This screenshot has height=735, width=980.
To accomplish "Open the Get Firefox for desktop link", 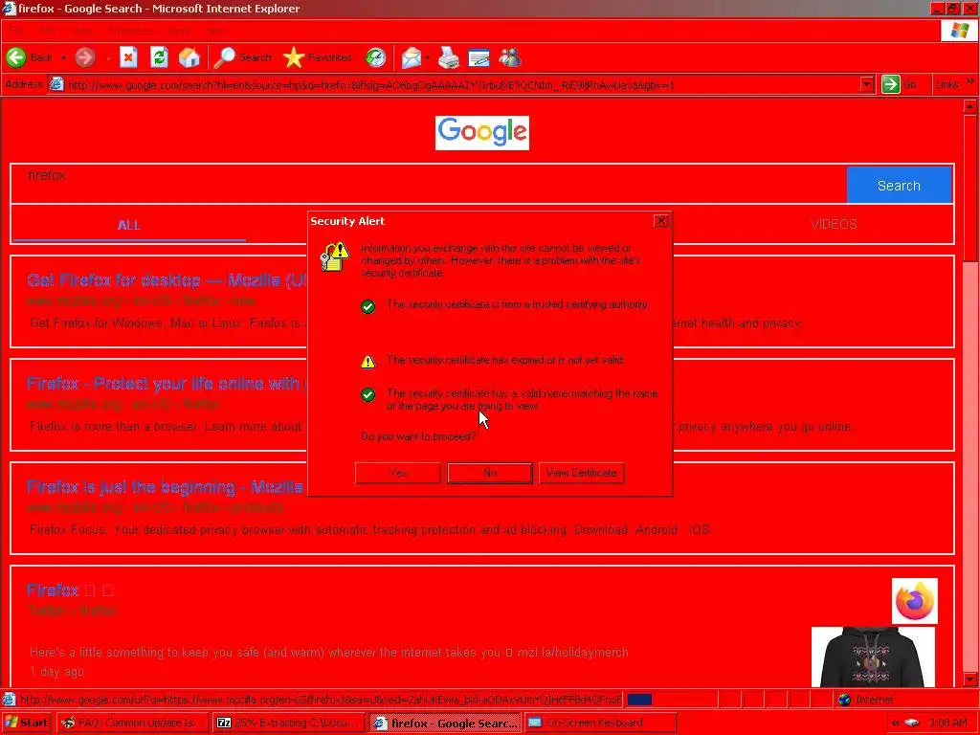I will pyautogui.click(x=167, y=280).
